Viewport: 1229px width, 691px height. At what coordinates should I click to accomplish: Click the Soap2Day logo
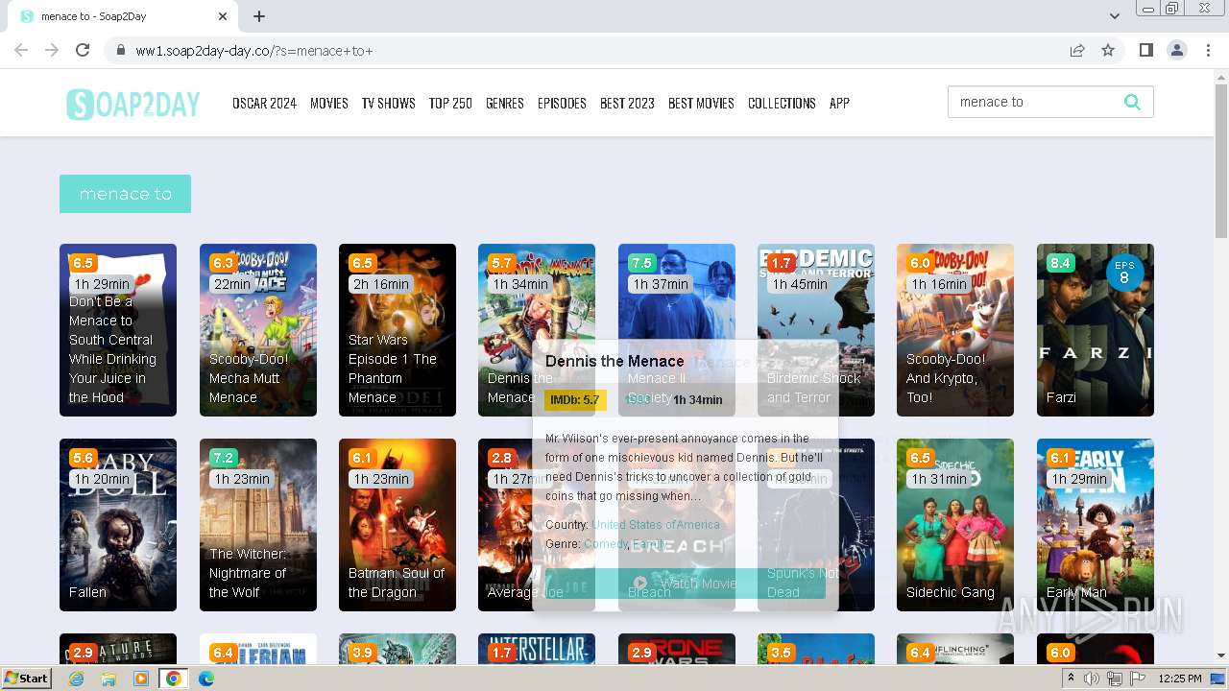[x=133, y=104]
